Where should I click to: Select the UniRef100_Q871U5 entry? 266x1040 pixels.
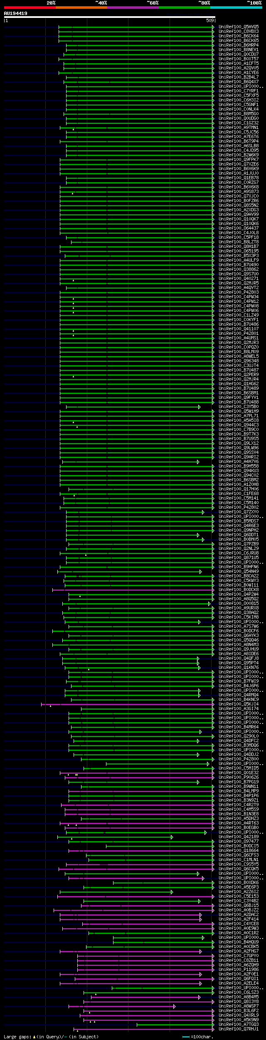tap(239, 557)
